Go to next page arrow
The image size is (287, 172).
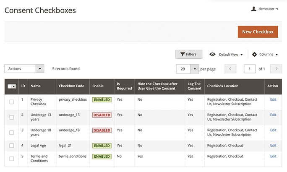(276, 69)
